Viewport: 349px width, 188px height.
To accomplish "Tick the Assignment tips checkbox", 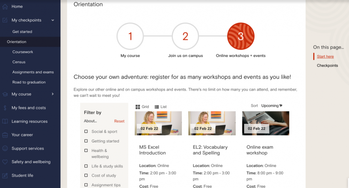I will (x=86, y=185).
